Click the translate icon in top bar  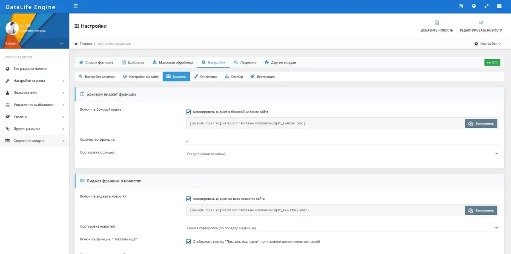pos(461,6)
